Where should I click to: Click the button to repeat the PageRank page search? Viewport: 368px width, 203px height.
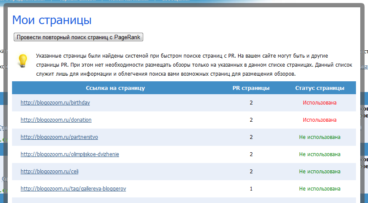(78, 37)
